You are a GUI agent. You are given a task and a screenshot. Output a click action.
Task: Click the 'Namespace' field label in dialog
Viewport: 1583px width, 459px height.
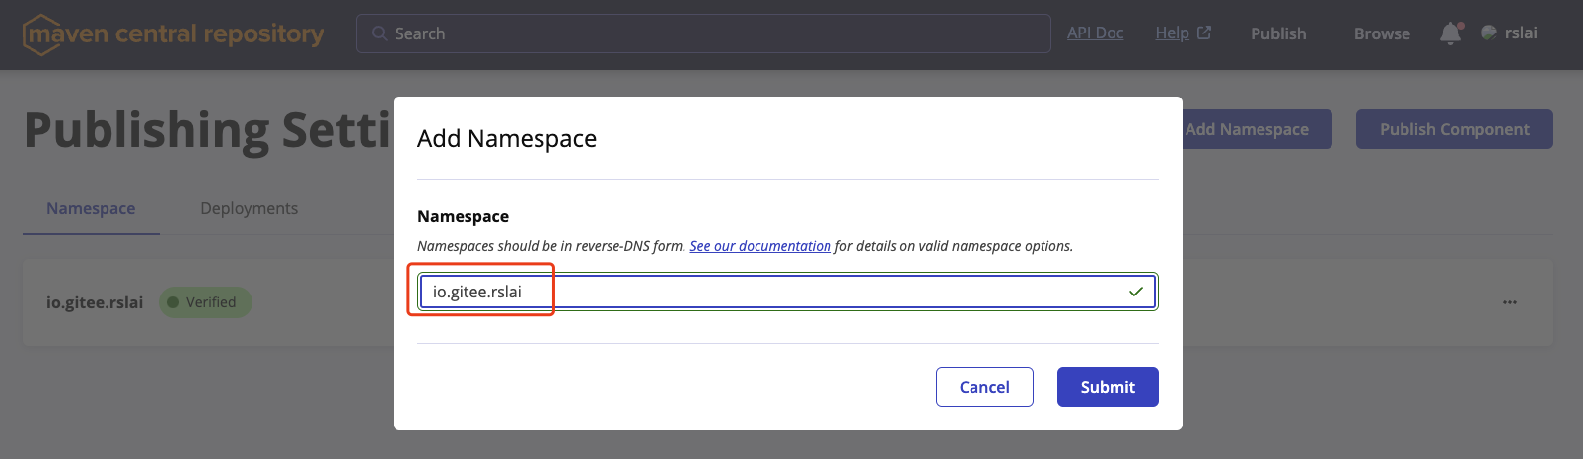coord(463,216)
